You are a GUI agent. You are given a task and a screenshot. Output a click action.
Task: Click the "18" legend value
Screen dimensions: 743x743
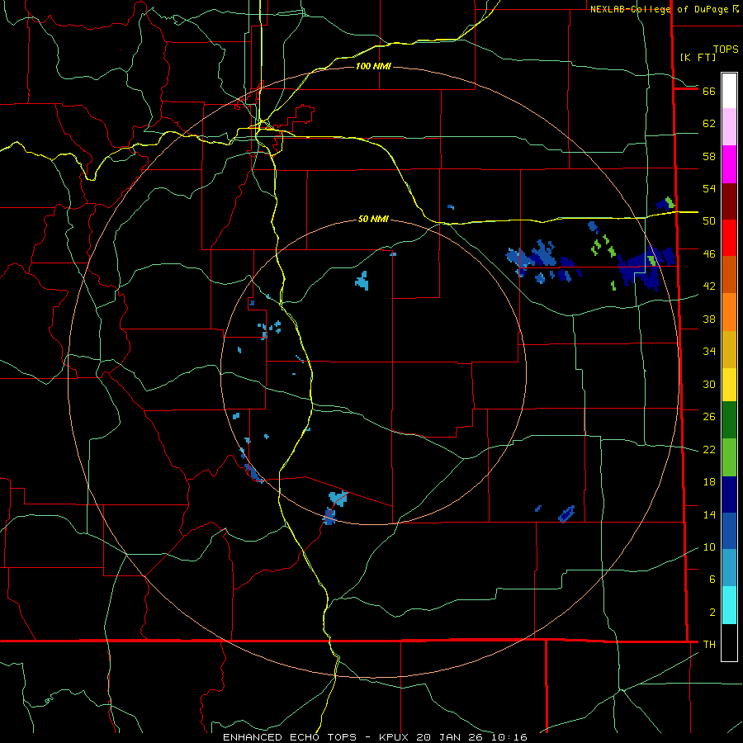[709, 482]
